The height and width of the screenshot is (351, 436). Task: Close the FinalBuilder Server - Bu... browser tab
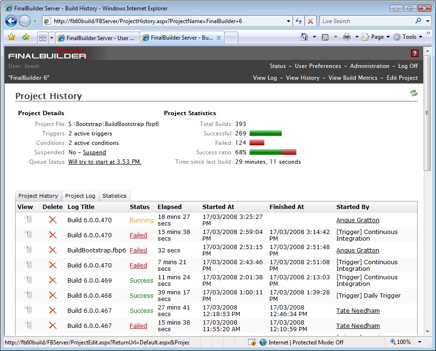219,38
